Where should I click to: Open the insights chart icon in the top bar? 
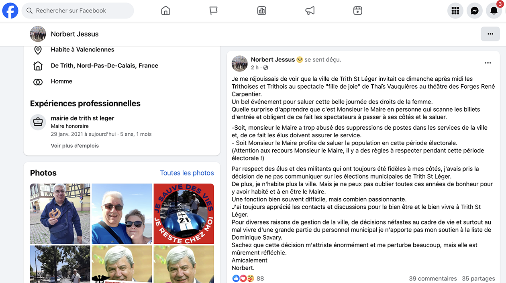(262, 11)
